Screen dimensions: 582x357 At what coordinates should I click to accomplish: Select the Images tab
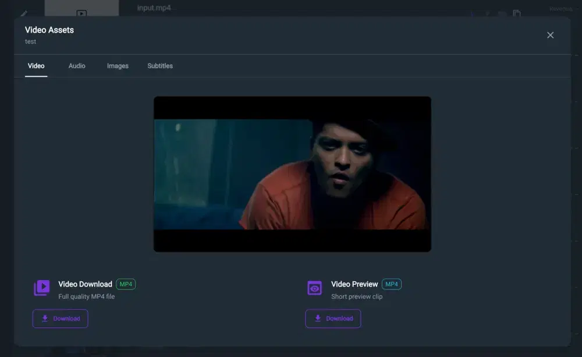click(118, 66)
